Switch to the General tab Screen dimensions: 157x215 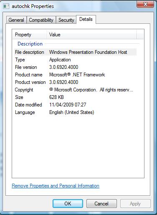coord(16,20)
